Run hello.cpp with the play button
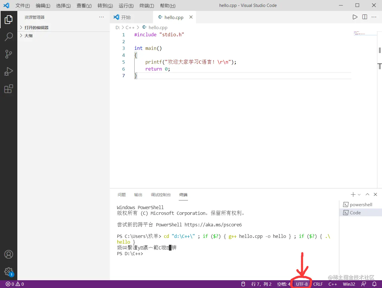Screen dimensions: 382x288 click(x=355, y=17)
